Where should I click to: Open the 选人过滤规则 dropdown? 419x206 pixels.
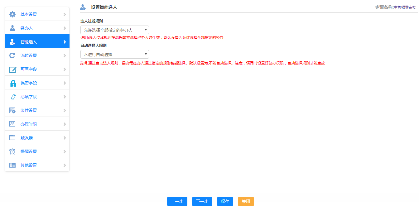pyautogui.click(x=115, y=30)
